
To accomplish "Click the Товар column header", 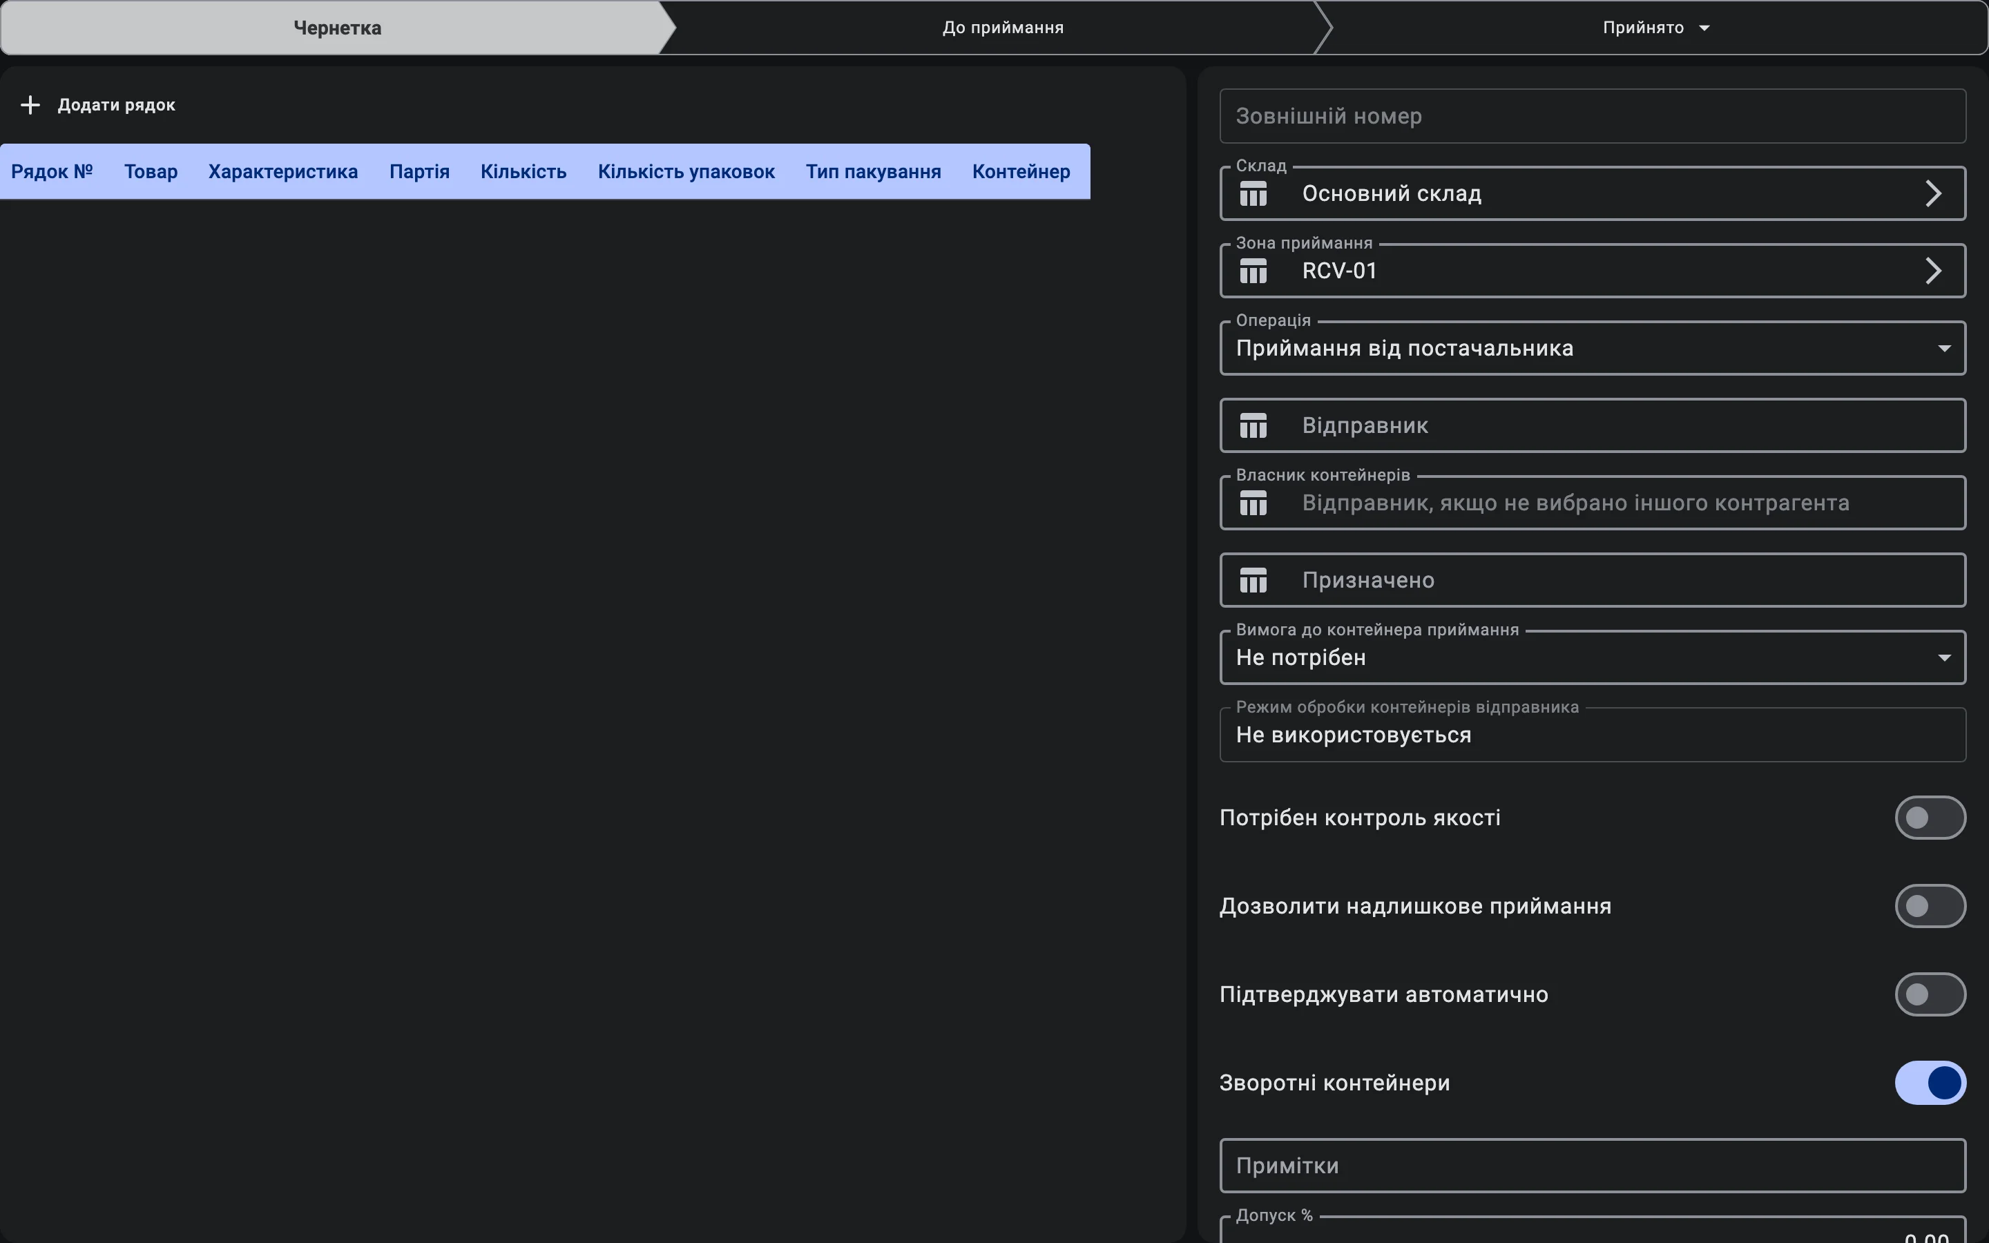I will (x=151, y=172).
